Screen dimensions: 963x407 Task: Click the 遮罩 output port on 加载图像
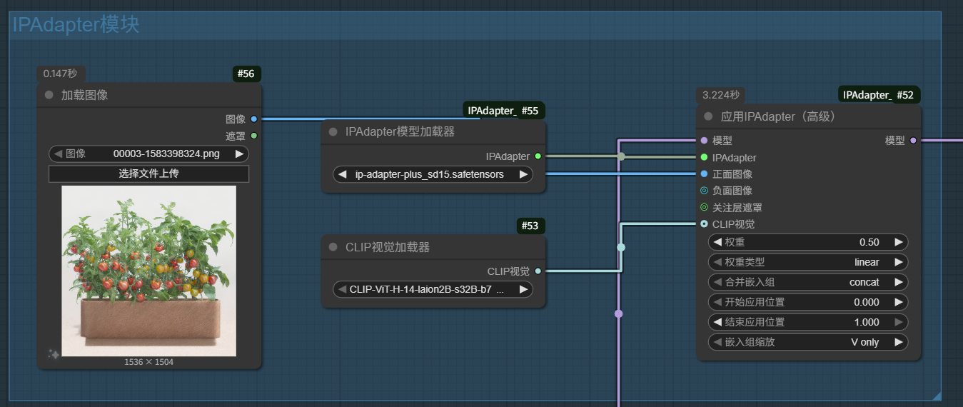pos(254,136)
